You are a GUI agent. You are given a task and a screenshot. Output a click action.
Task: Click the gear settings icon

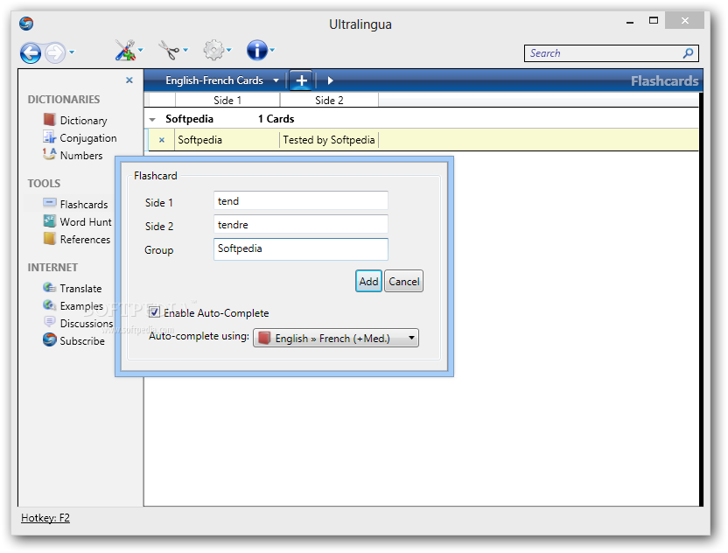pos(213,50)
